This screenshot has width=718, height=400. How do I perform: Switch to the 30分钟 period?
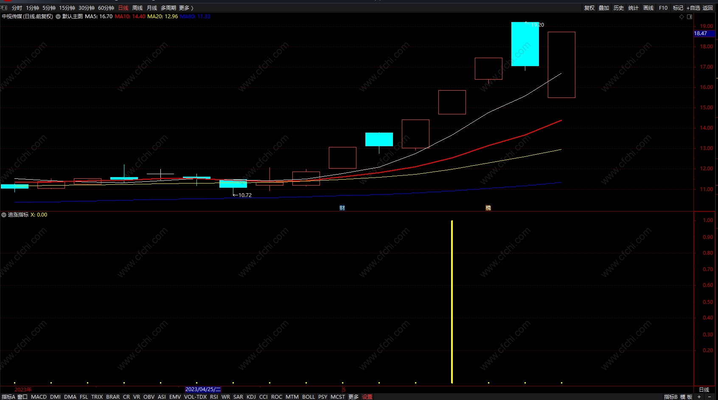pyautogui.click(x=87, y=8)
